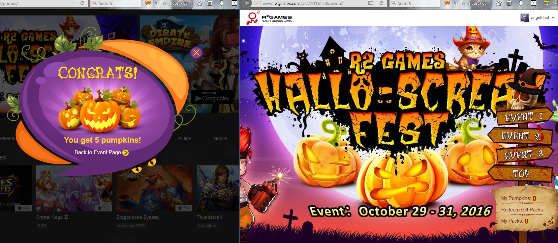Go back in the right browser window

pos(246,3)
